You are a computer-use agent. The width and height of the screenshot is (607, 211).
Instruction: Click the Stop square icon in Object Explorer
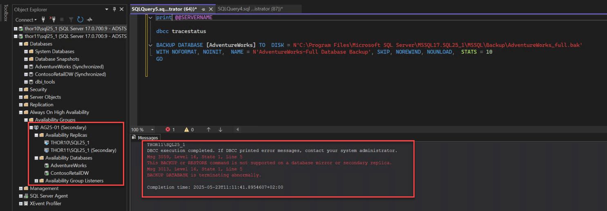click(62, 19)
